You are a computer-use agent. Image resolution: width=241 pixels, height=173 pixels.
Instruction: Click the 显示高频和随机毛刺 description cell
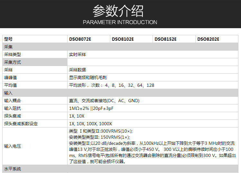point(88,78)
